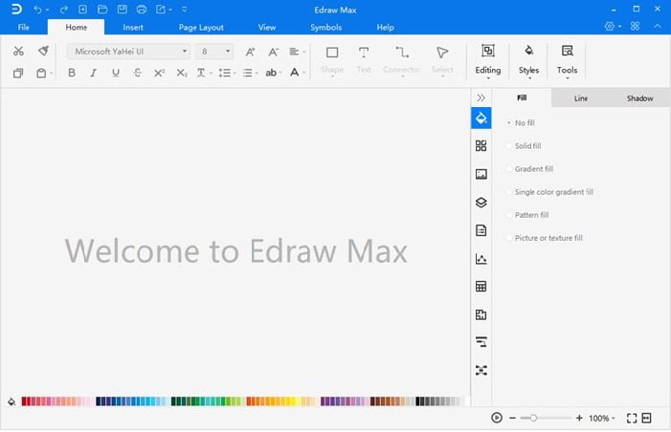
Task: Open the font size dropdown
Action: pyautogui.click(x=228, y=52)
